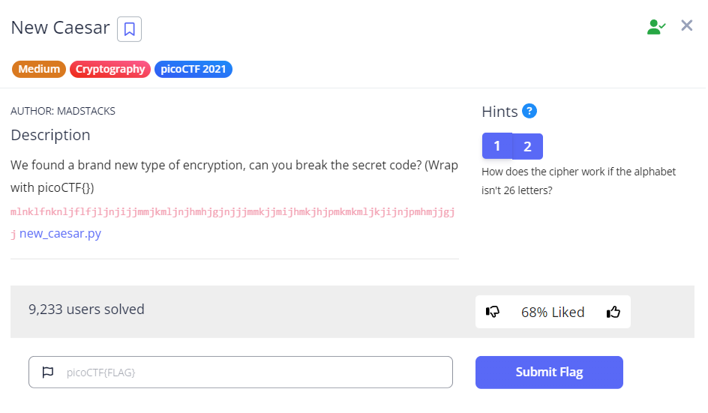Close the challenge dialog
Viewport: 708px width, 413px height.
(x=686, y=26)
